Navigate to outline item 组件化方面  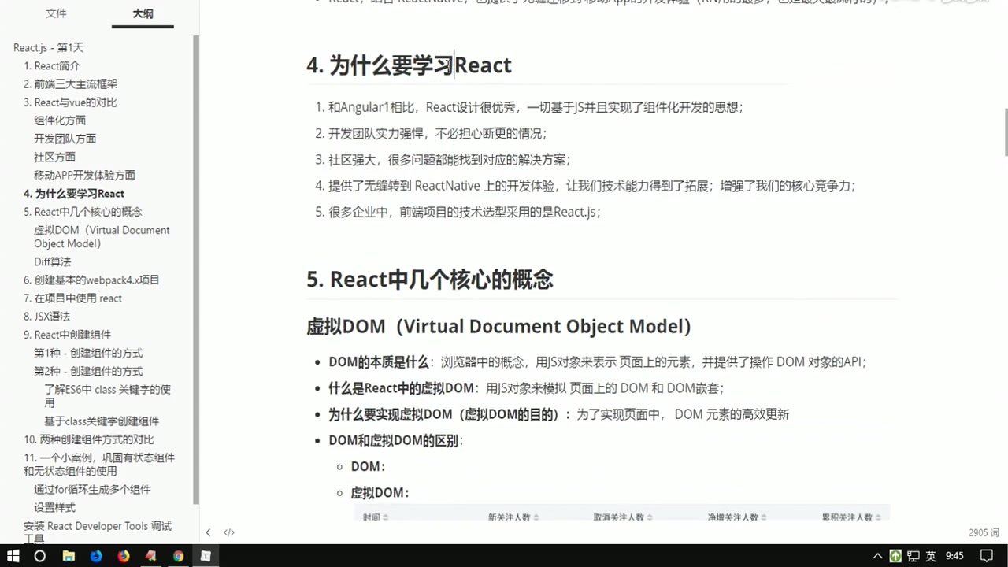tap(60, 120)
